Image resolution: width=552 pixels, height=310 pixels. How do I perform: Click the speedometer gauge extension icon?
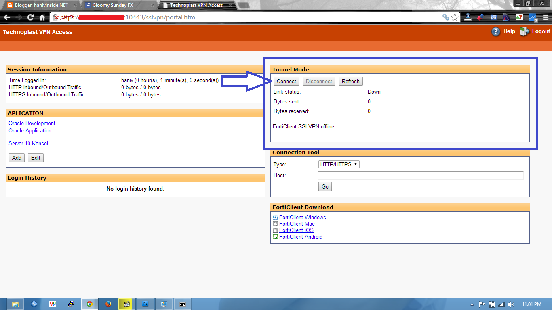506,17
